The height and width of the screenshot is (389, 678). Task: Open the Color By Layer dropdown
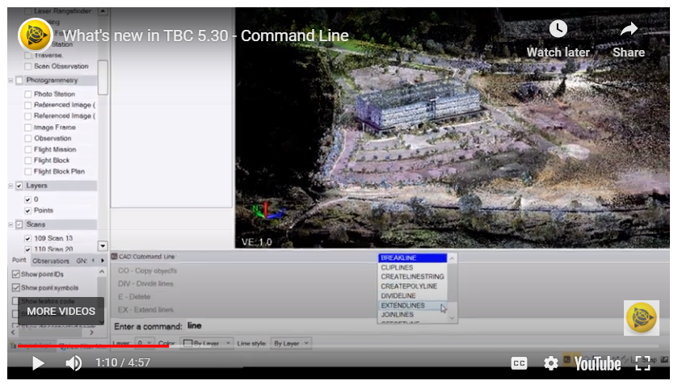tap(207, 343)
